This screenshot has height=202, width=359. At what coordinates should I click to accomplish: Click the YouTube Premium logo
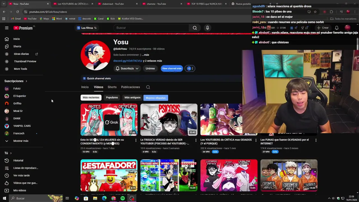(24, 28)
